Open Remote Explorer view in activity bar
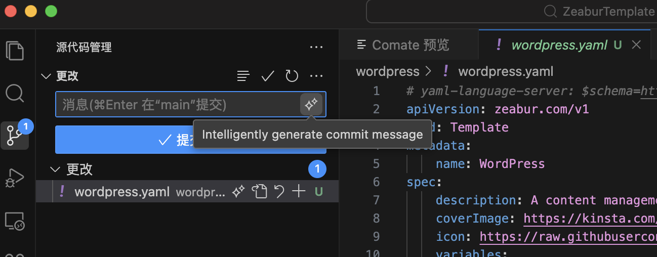Screen dimensions: 657x257 (15, 221)
